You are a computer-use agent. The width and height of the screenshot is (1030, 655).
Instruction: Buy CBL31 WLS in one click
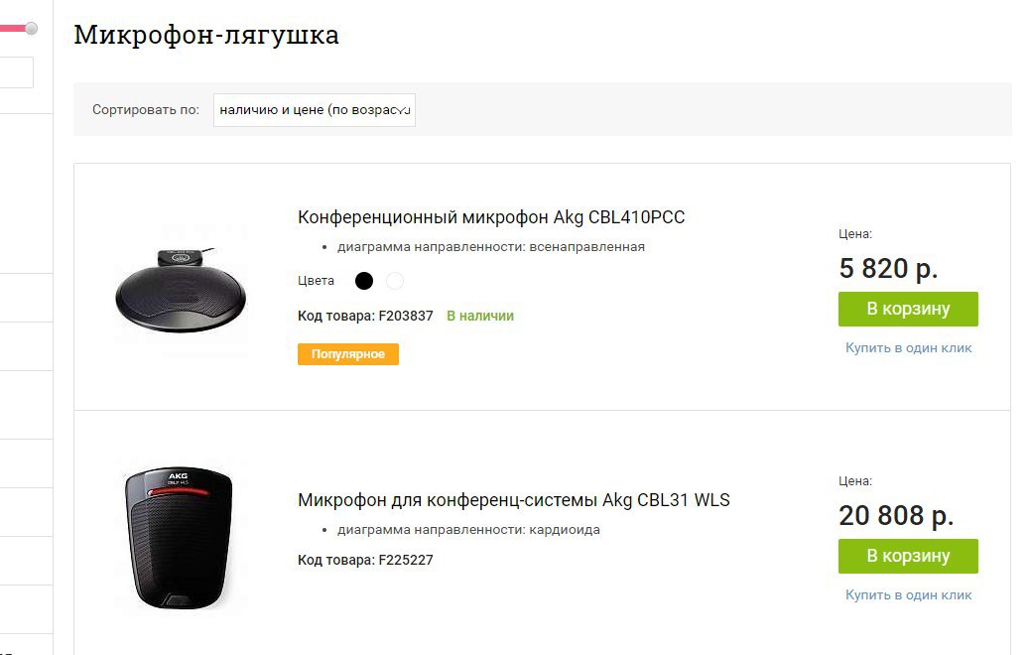pyautogui.click(x=908, y=594)
